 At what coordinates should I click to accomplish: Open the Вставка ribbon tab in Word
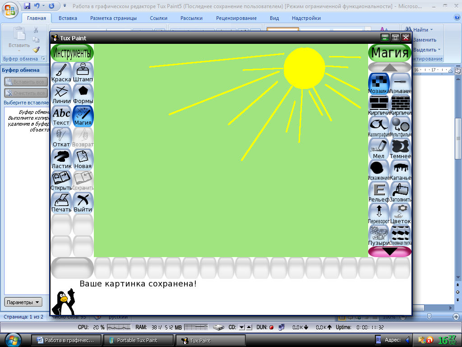point(68,18)
